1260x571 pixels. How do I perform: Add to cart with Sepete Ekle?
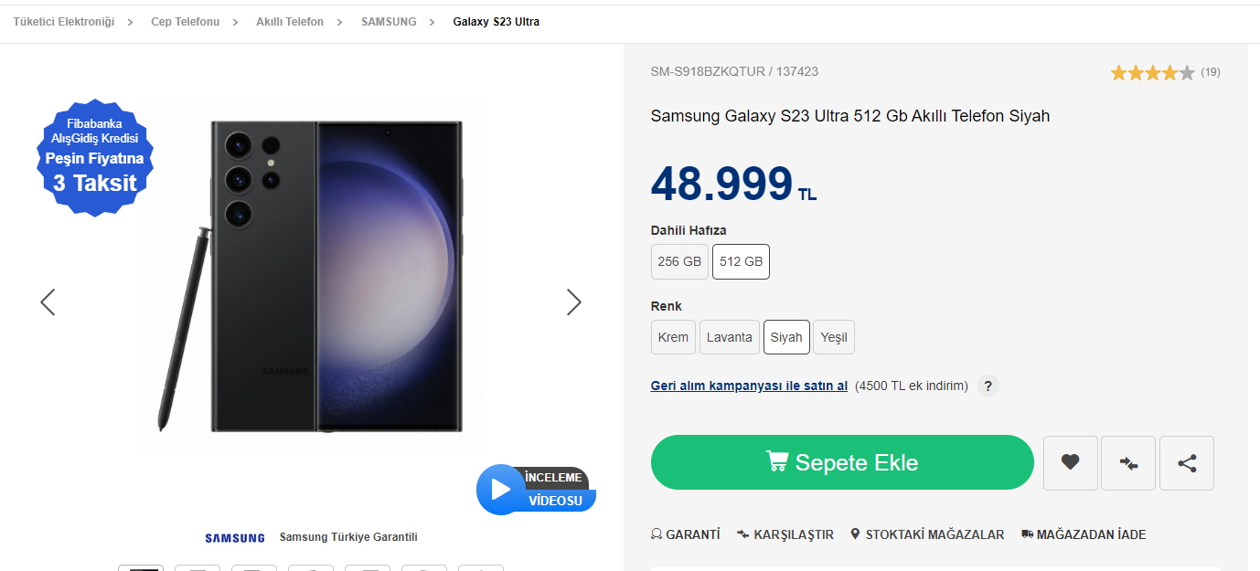coord(842,462)
